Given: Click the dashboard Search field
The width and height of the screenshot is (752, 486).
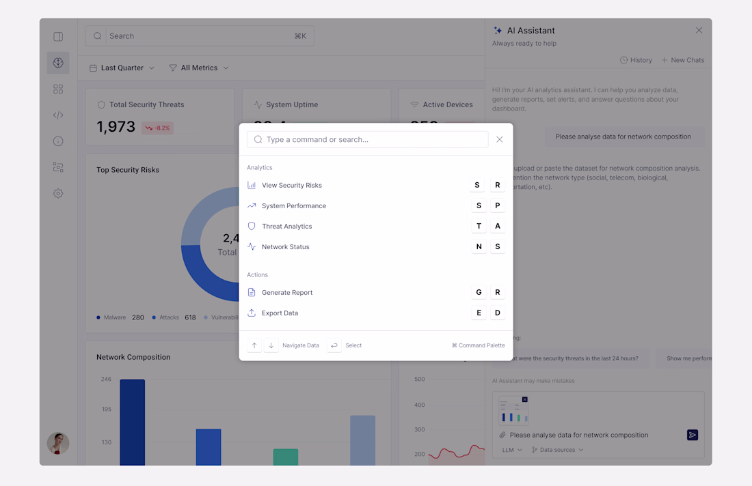Looking at the screenshot, I should coord(200,36).
